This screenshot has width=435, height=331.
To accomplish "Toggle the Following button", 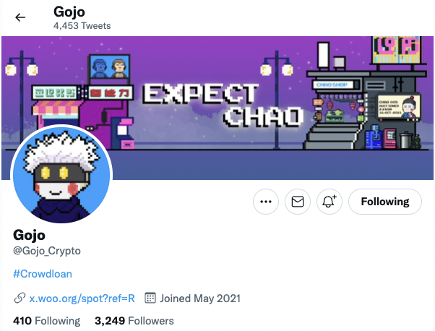I will (x=385, y=202).
